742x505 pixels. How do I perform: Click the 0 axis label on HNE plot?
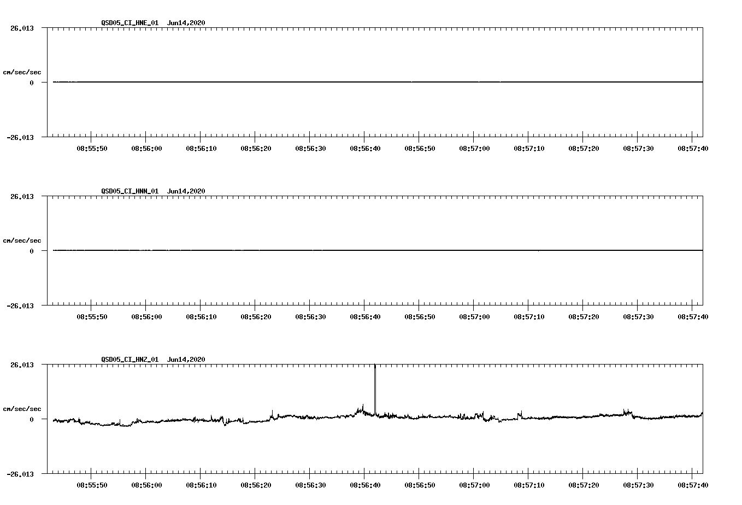[x=32, y=83]
